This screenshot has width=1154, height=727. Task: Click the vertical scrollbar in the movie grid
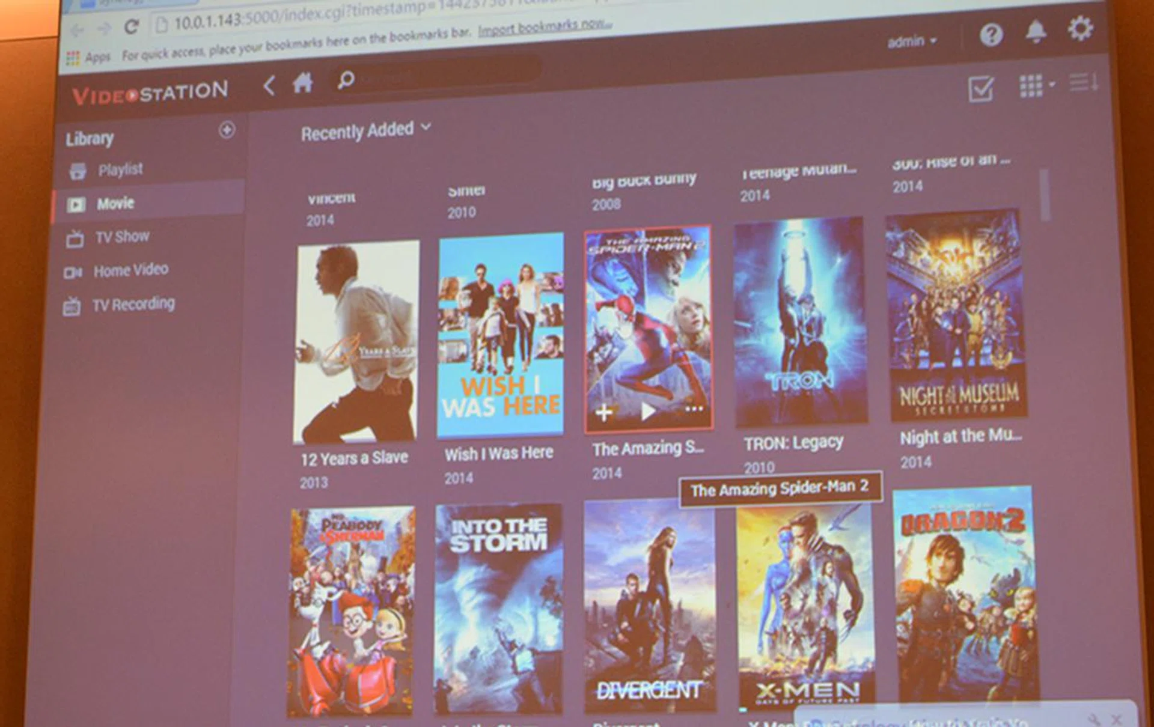coord(1045,195)
